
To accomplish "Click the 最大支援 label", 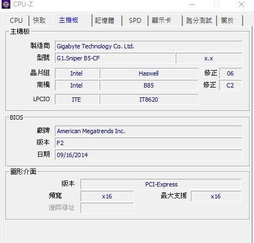I will tap(174, 196).
